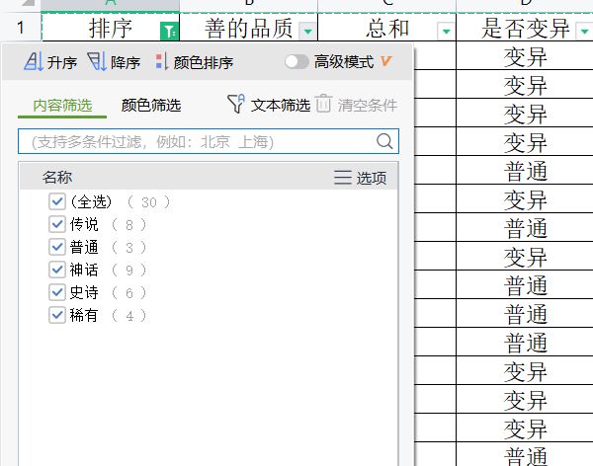593x466 pixels.
Task: Click the 传说 item label
Action: point(84,224)
